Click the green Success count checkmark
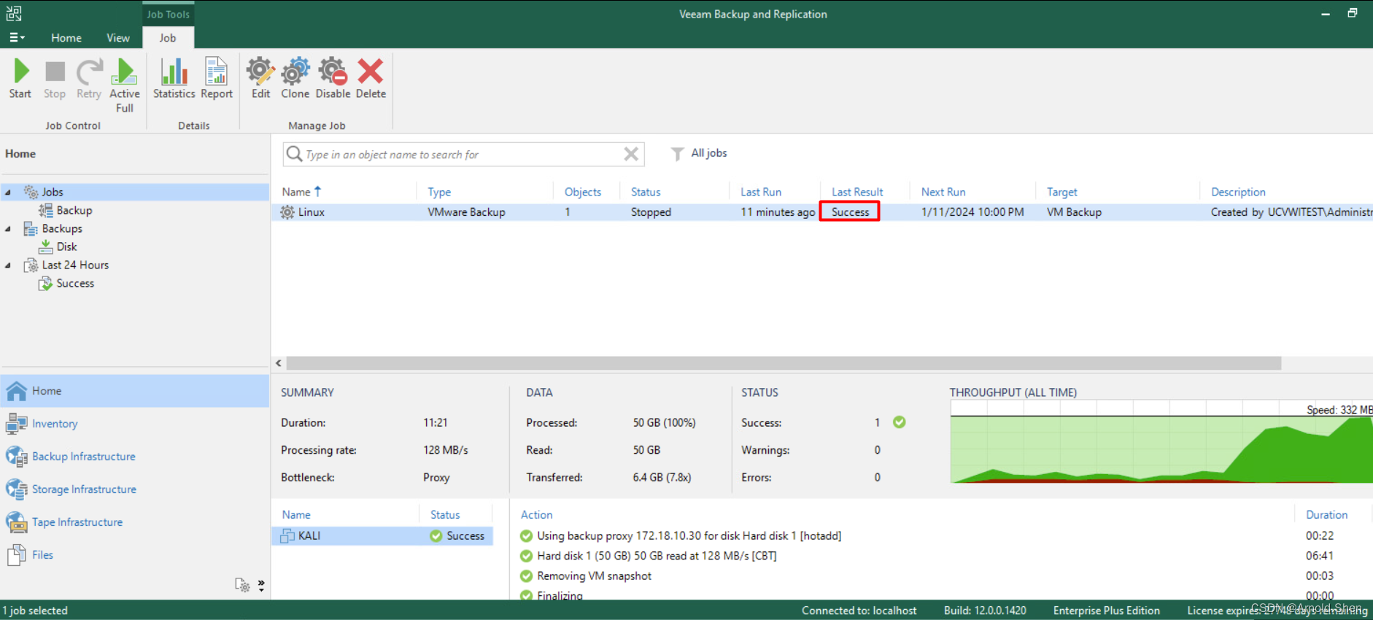 click(x=900, y=422)
